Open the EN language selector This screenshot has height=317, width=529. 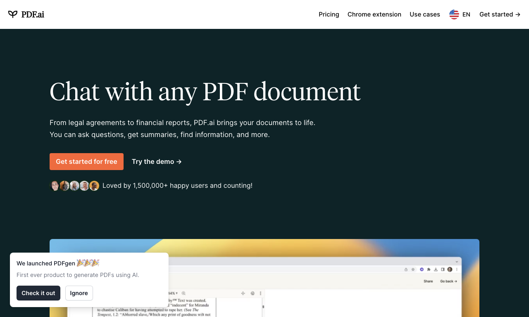click(x=460, y=14)
